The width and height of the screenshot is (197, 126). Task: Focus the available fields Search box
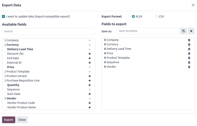coord(48,31)
